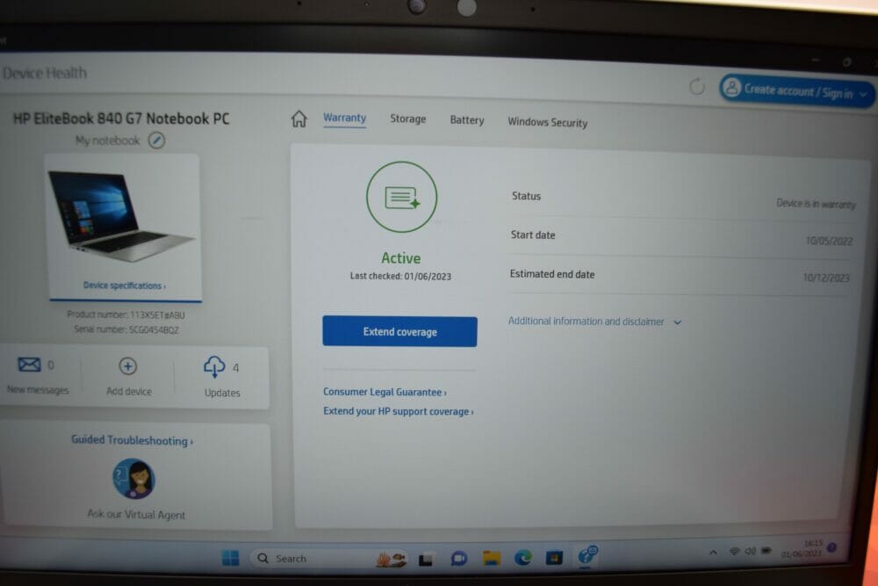Click the Estimated end date value 10/12/2023
Screen dimensions: 878x586
click(x=826, y=278)
